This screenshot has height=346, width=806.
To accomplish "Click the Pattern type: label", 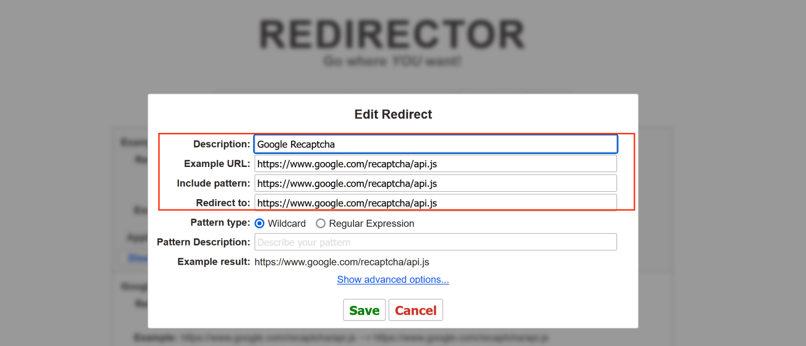I will (220, 222).
